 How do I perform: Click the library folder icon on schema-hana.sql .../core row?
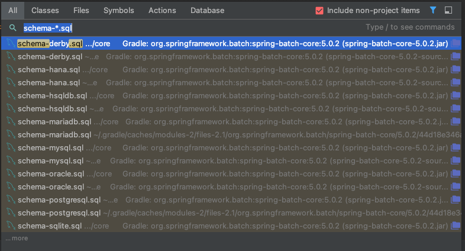(456, 70)
